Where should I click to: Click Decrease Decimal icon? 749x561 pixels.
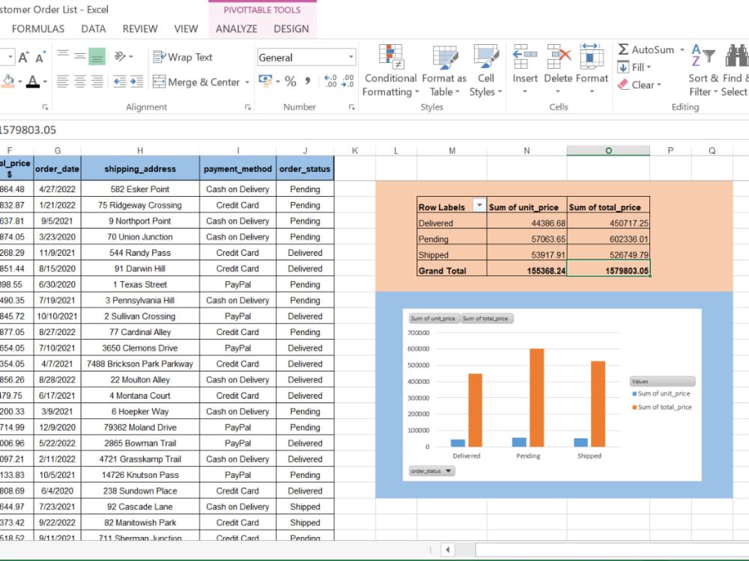(348, 81)
